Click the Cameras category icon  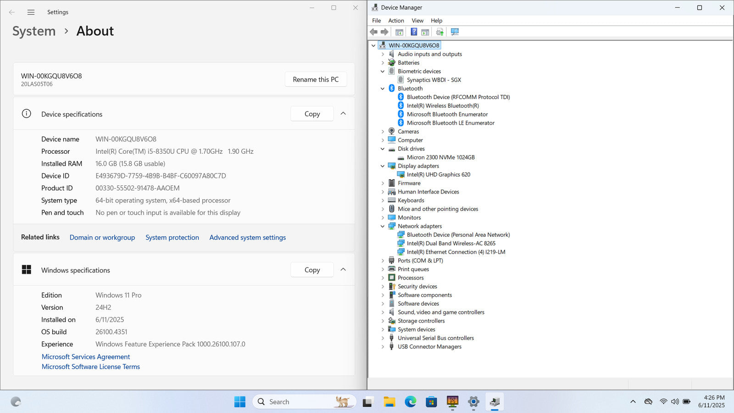[x=391, y=131]
